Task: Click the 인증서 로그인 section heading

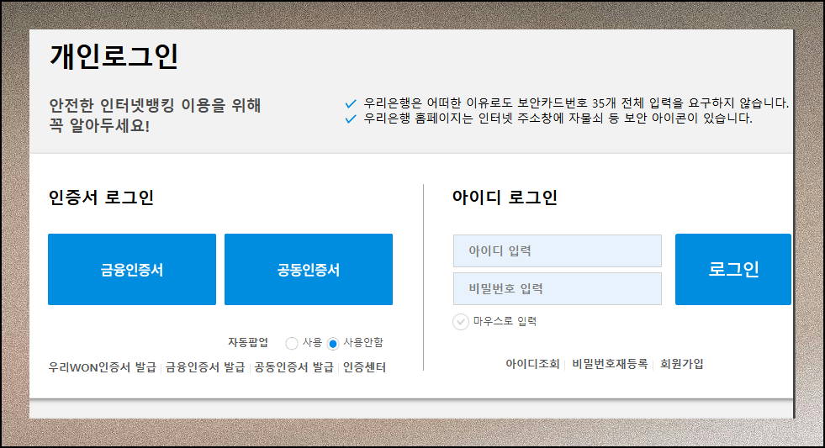Action: 101,198
